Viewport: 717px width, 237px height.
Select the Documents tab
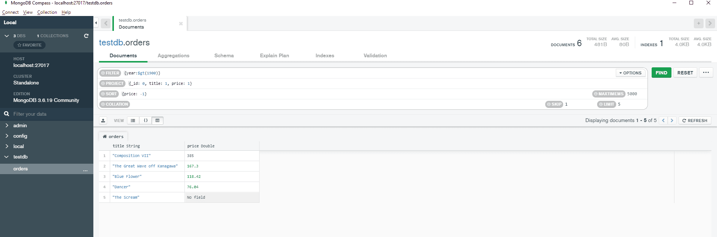(x=123, y=55)
